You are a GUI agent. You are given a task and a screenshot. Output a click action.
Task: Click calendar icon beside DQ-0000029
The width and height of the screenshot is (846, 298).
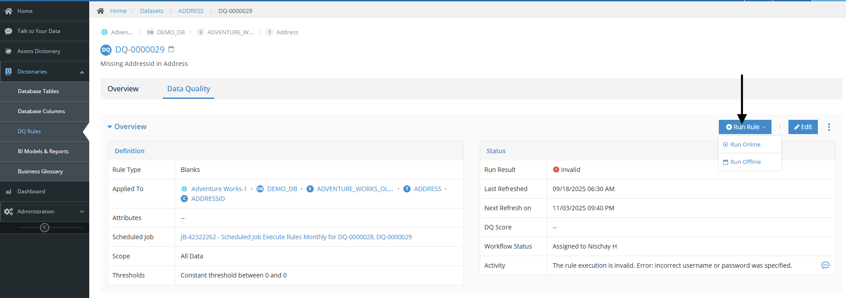[x=171, y=49]
